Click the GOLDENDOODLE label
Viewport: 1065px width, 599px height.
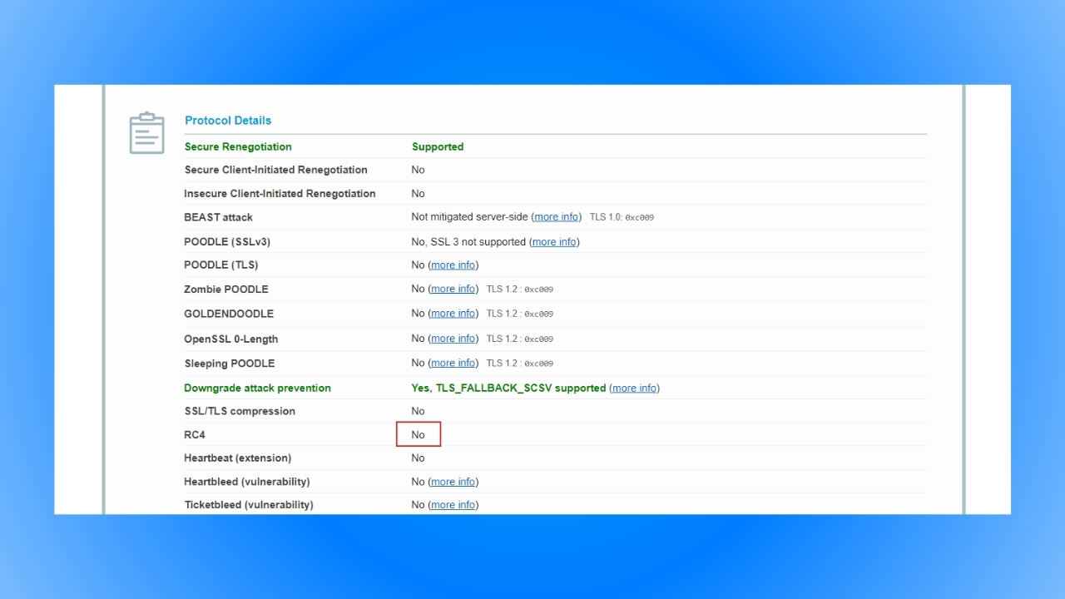click(229, 314)
